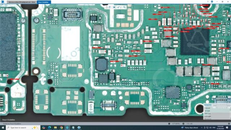Image resolution: width=231 pixels, height=130 pixels.
Task: Open Microsoft Edge from the taskbar
Action: (x=49, y=127)
